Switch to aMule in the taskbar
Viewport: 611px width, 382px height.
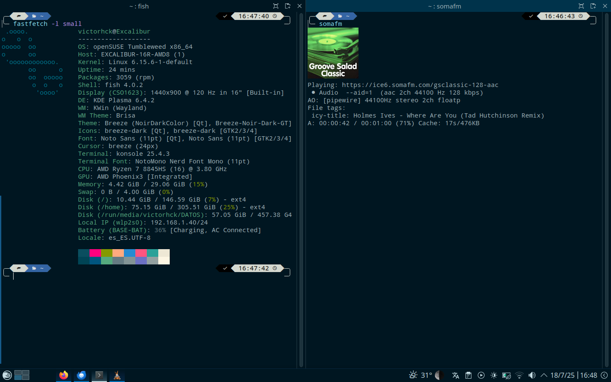point(117,375)
